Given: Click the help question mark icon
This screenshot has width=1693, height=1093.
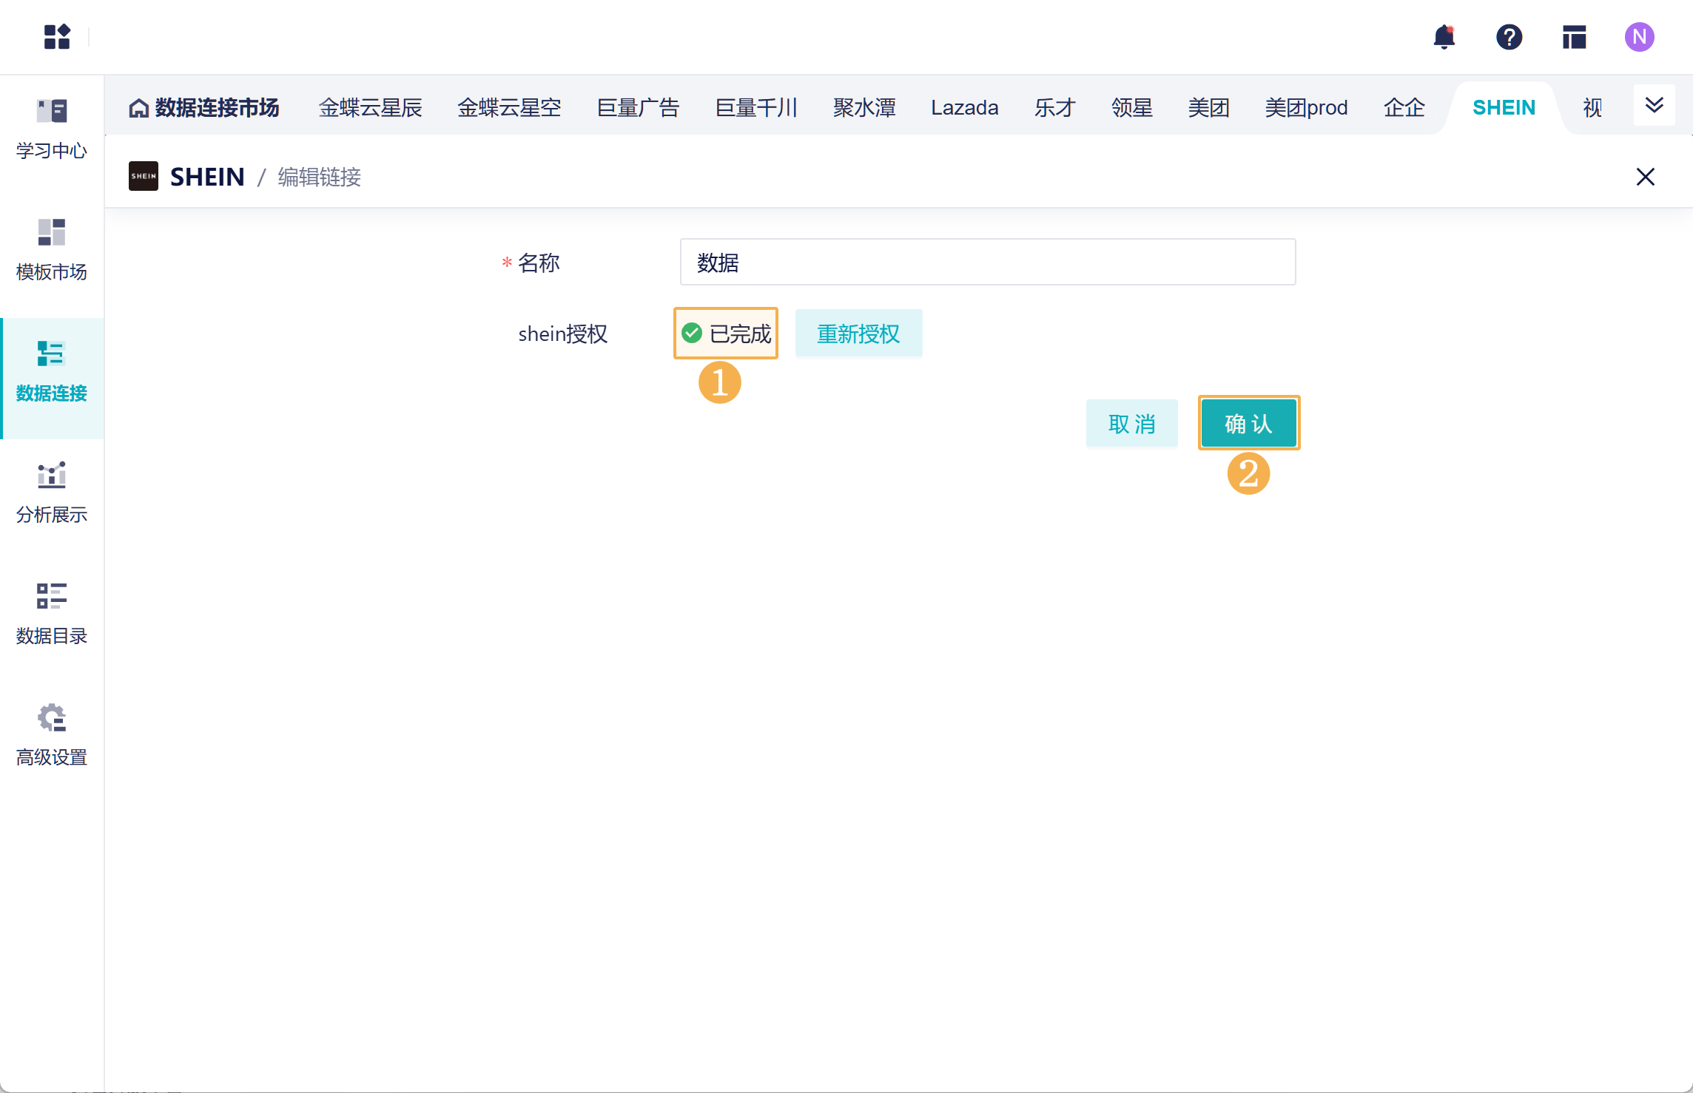Looking at the screenshot, I should click(x=1509, y=36).
